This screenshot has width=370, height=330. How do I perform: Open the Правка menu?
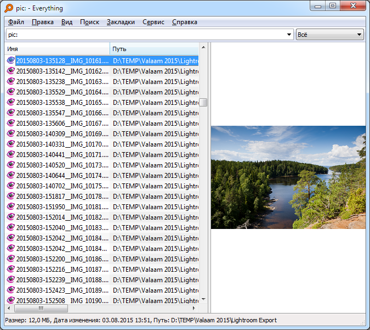(x=43, y=22)
